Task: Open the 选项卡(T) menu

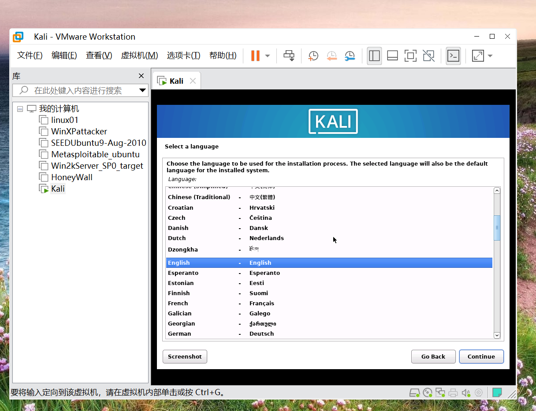Action: point(183,56)
